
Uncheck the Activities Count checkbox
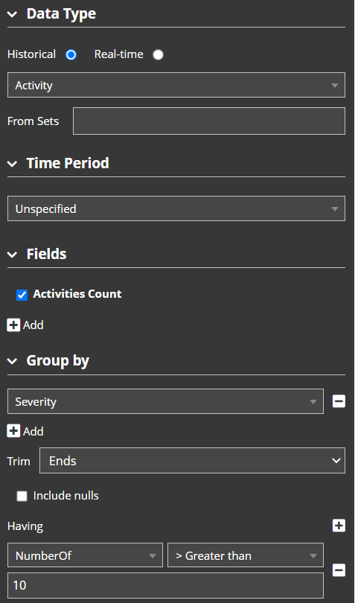coord(22,295)
